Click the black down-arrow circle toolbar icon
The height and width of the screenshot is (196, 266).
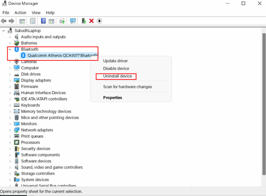99,21
